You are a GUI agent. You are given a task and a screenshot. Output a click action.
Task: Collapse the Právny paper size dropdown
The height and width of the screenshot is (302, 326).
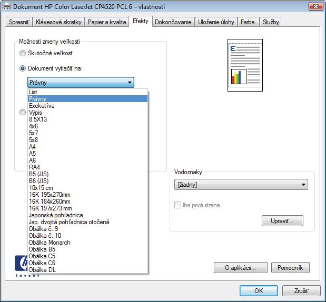[81, 83]
